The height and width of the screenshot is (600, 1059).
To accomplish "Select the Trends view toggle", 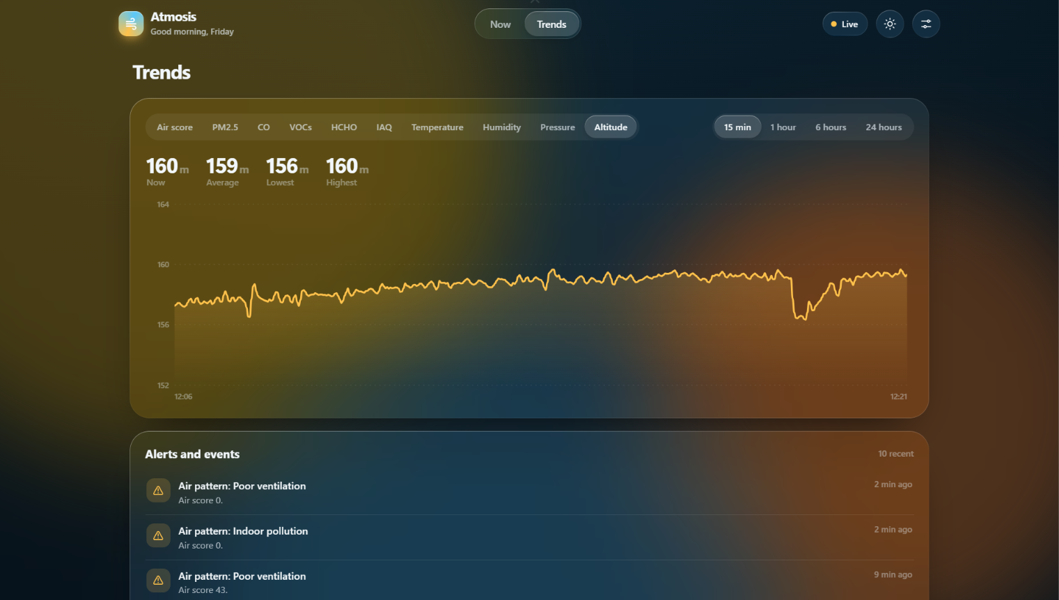I will pos(551,24).
